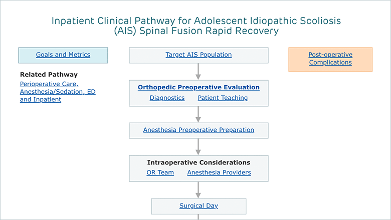
Task: Open Anesthesia Preoperative Preparation link
Action: (199, 130)
